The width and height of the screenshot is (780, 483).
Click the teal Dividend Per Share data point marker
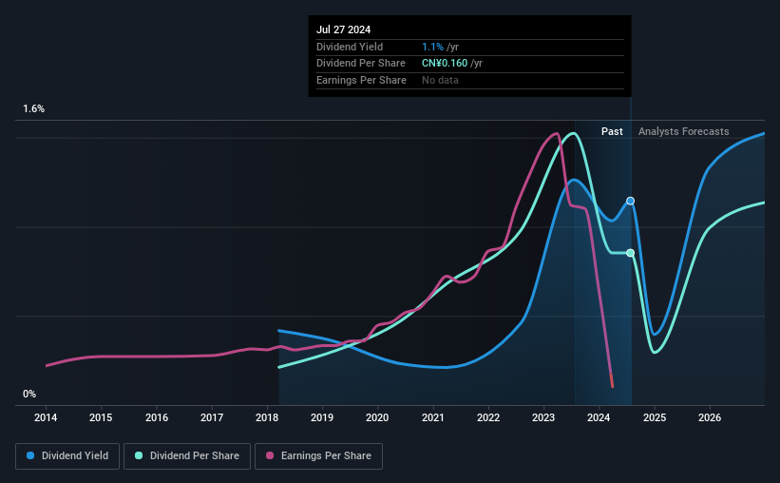630,253
